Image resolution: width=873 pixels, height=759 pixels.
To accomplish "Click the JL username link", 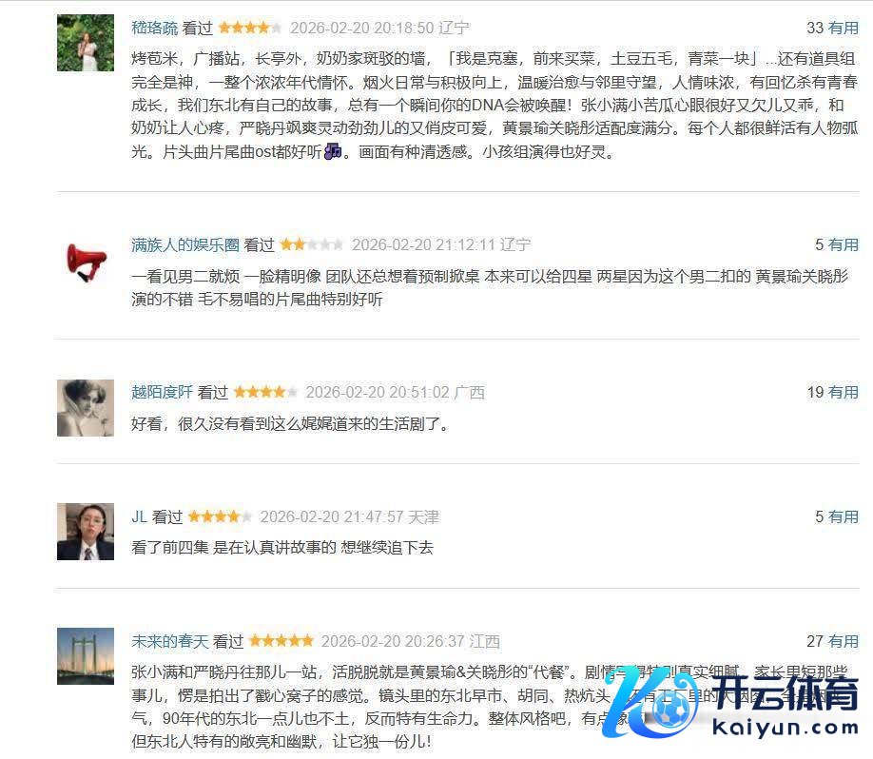I will [x=139, y=517].
